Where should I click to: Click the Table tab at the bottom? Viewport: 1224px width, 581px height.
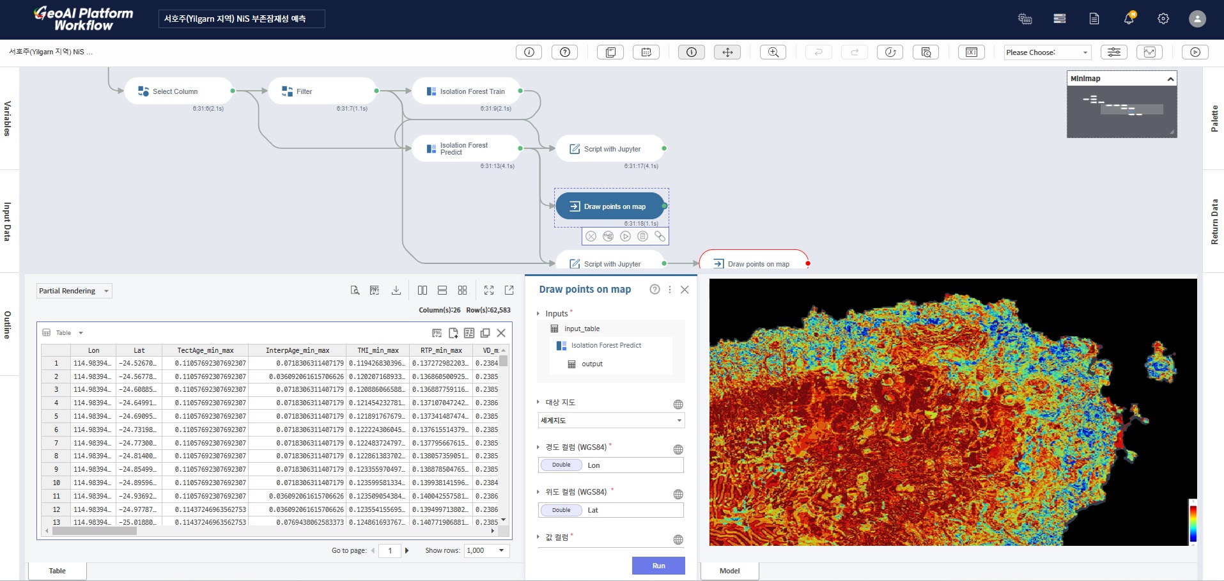[x=57, y=571]
